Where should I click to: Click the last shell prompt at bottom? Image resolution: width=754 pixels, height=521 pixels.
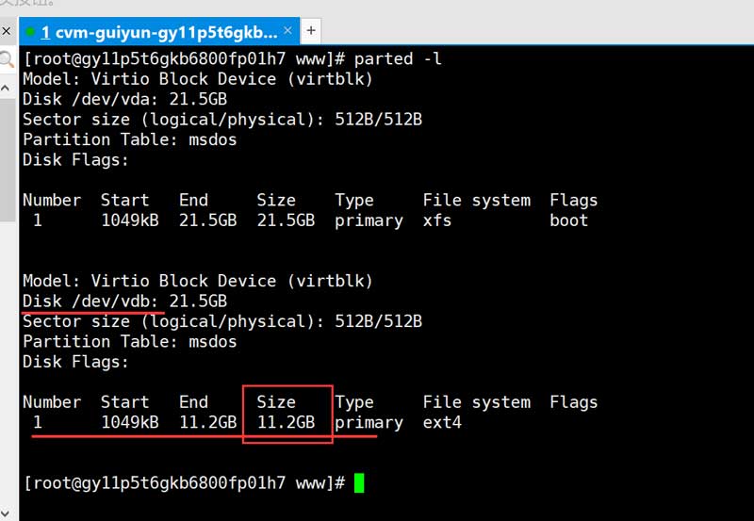click(185, 483)
